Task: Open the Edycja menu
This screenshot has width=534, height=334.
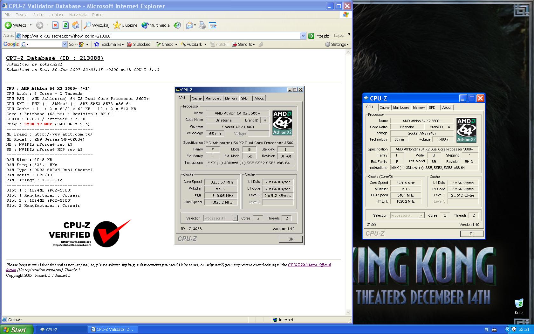Action: click(x=21, y=15)
